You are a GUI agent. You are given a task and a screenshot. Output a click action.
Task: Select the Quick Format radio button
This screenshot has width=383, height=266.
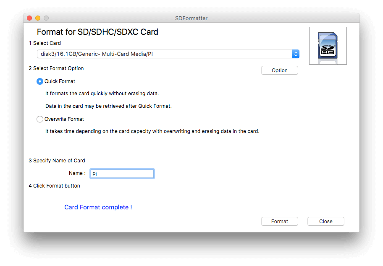coord(40,81)
